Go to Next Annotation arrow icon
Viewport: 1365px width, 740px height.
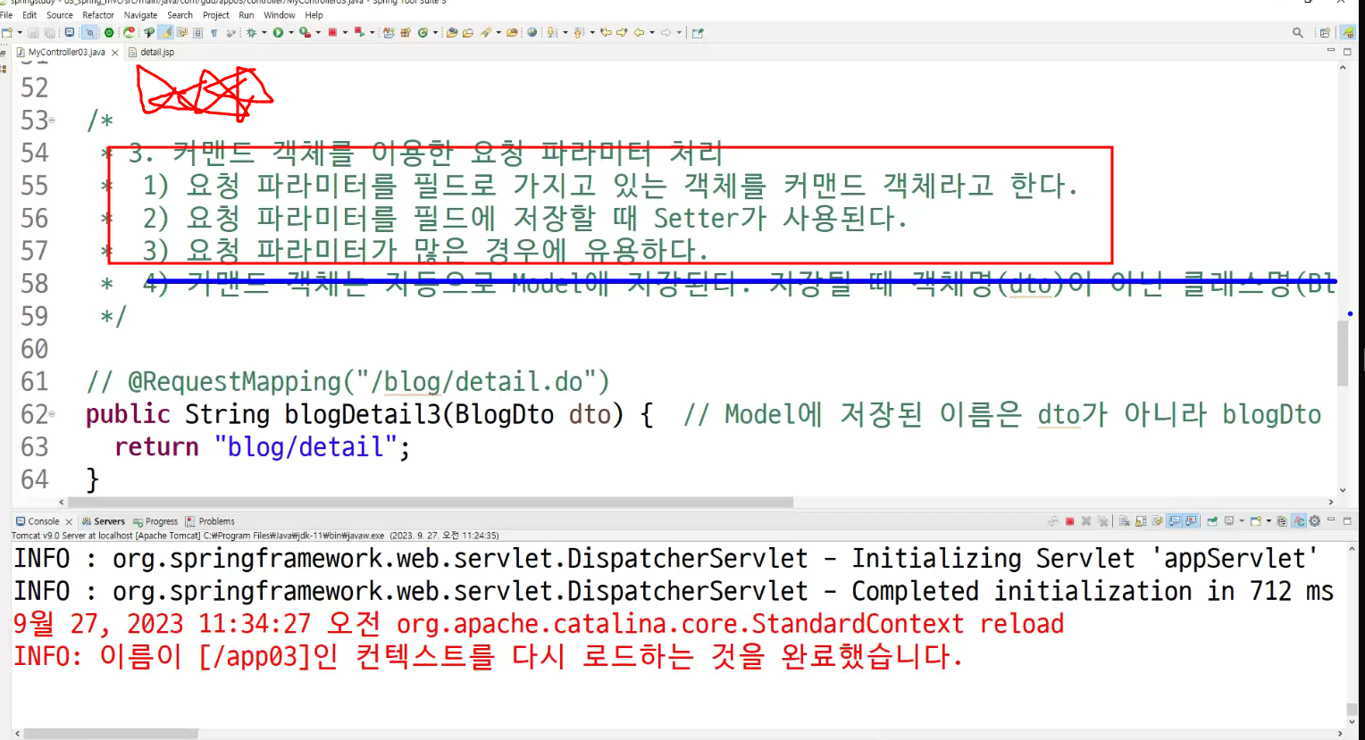pos(551,32)
